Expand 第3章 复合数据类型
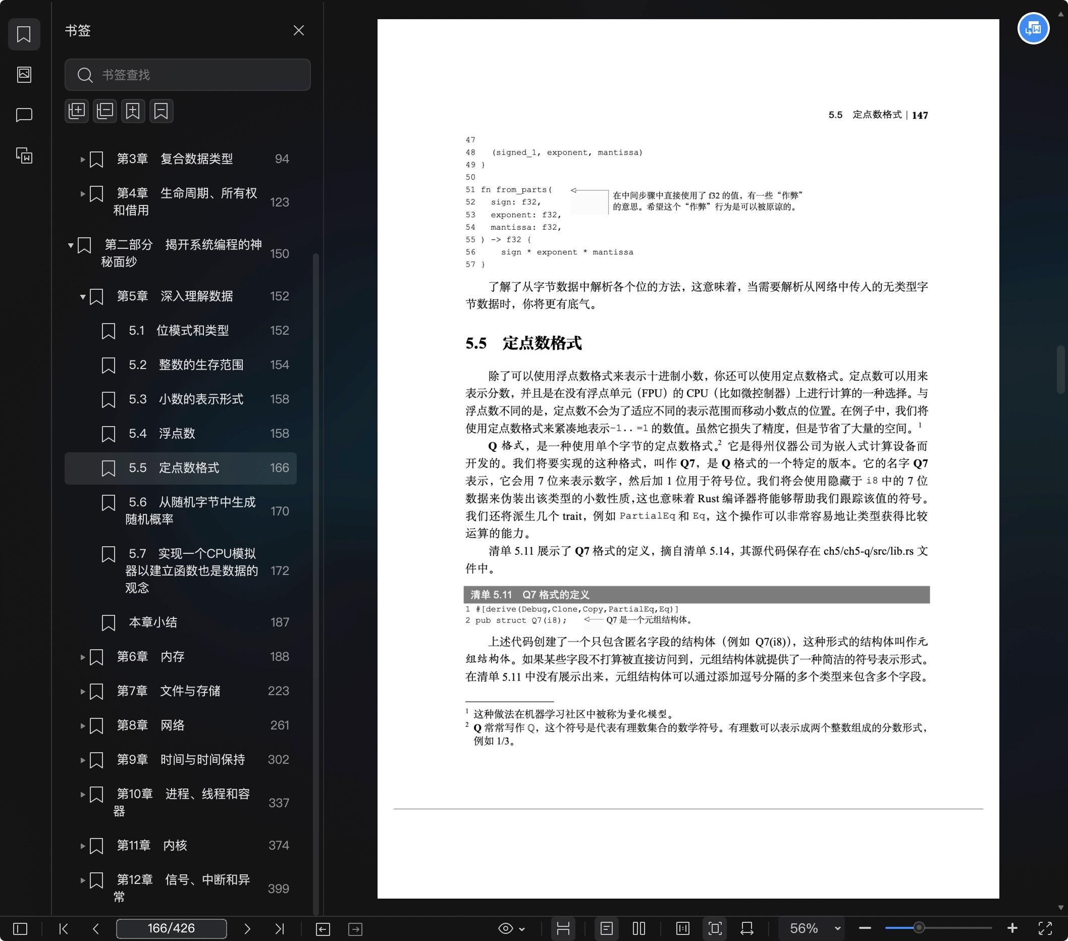The width and height of the screenshot is (1068, 941). [x=82, y=159]
